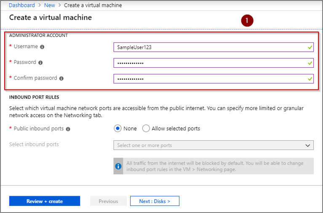The width and height of the screenshot is (323, 213).
Task: Click into the Username text field
Action: [x=208, y=47]
